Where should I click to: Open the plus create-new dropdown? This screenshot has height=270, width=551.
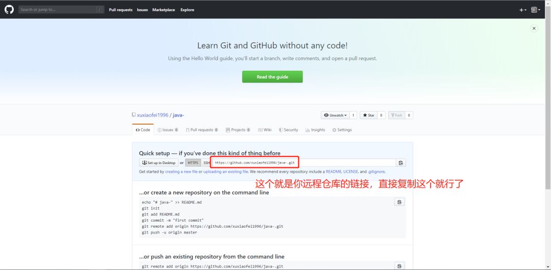click(523, 10)
